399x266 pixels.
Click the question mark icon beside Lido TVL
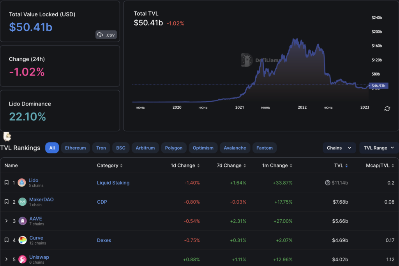pyautogui.click(x=327, y=183)
